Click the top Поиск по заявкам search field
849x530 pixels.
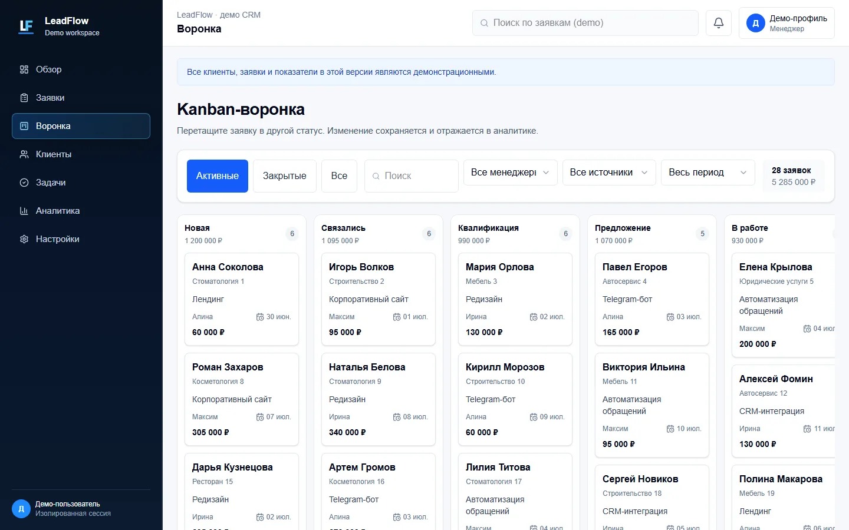[585, 23]
